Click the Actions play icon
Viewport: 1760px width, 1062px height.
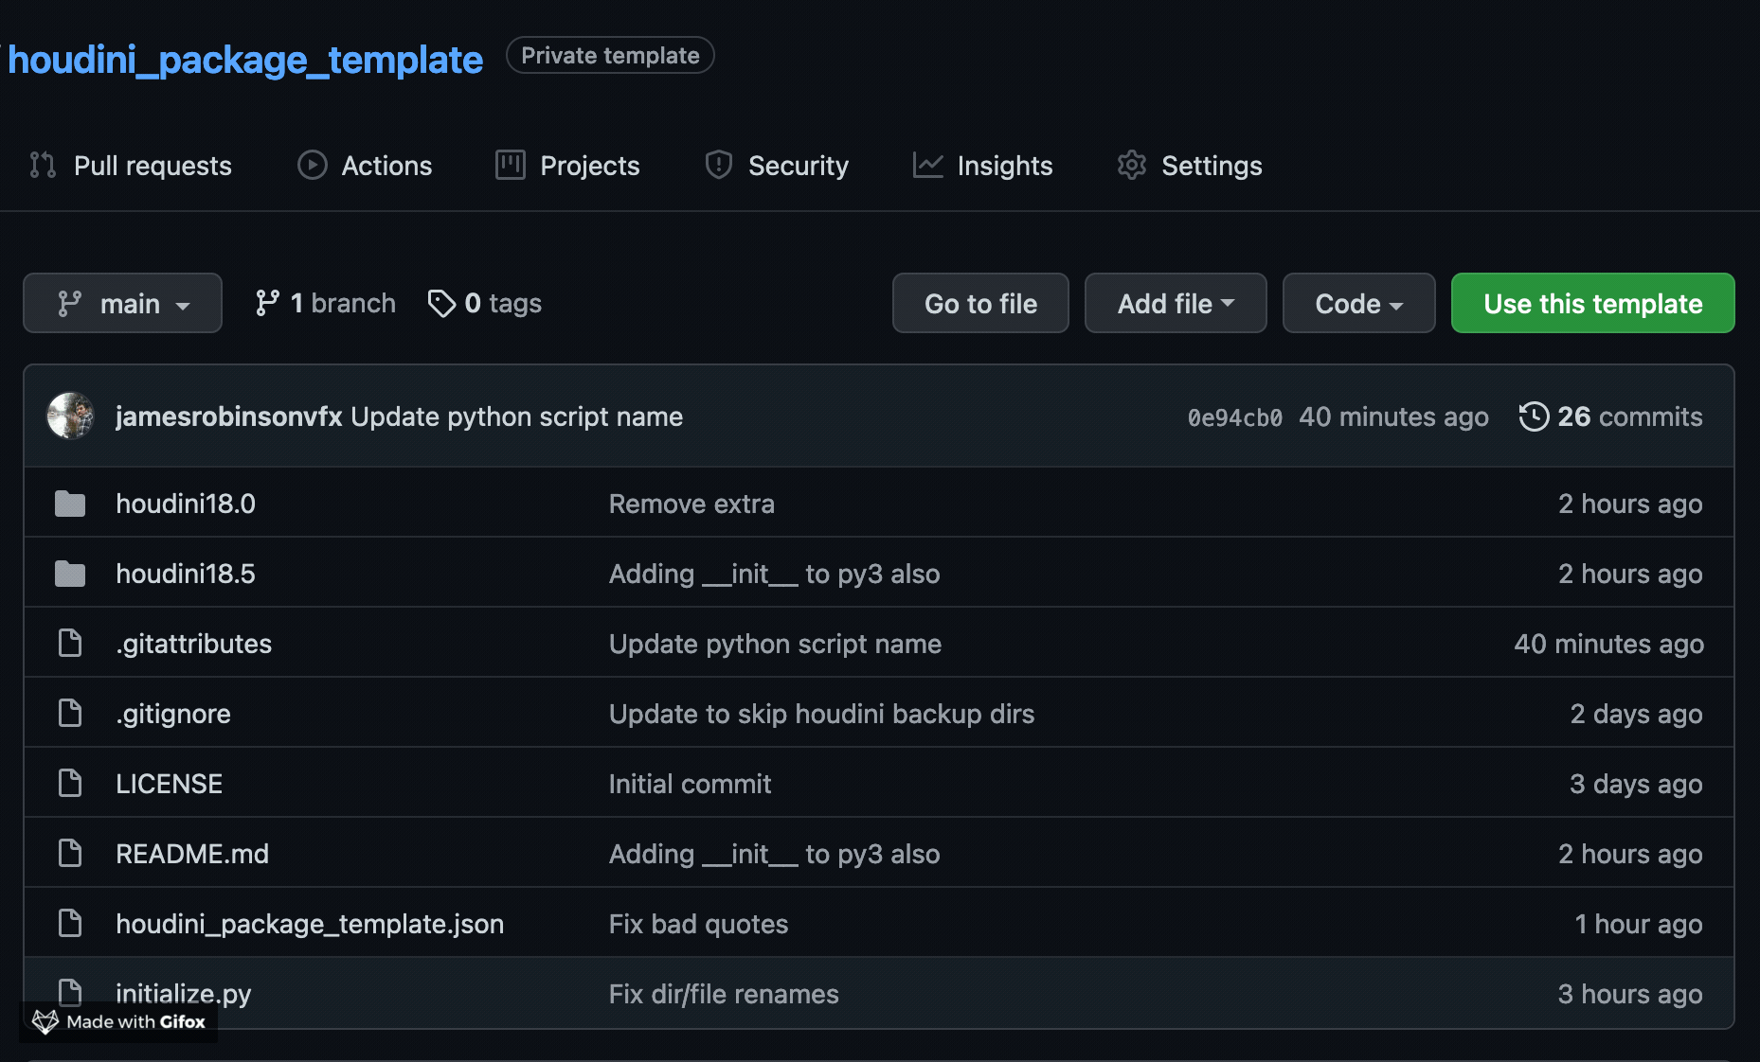pyautogui.click(x=312, y=166)
